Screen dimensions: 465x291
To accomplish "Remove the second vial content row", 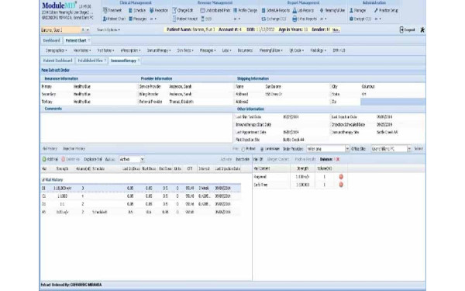I will [341, 185].
